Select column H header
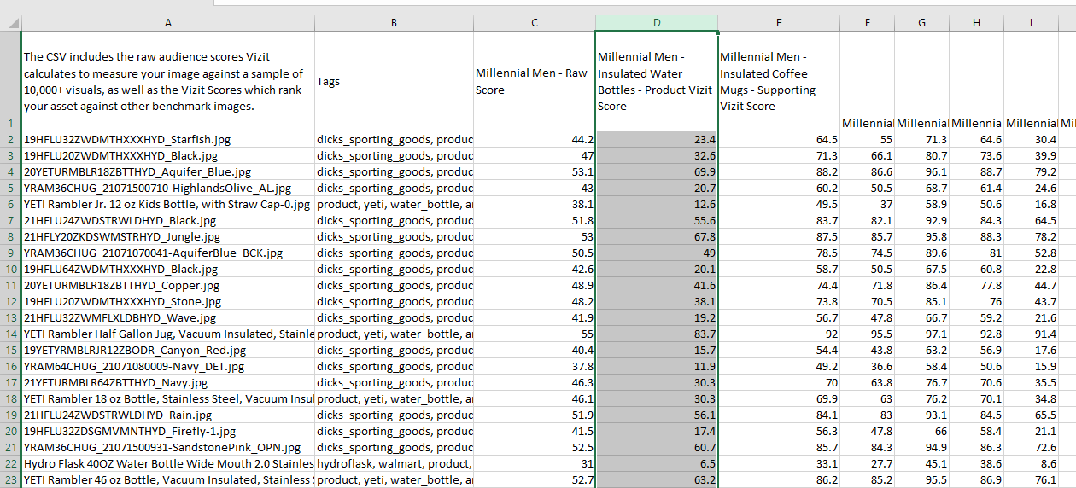This screenshot has height=488, width=1076. click(x=976, y=23)
